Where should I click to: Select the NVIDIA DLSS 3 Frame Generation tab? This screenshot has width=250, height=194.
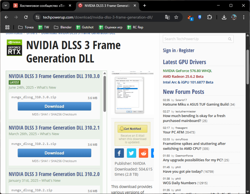pyautogui.click(x=105, y=6)
